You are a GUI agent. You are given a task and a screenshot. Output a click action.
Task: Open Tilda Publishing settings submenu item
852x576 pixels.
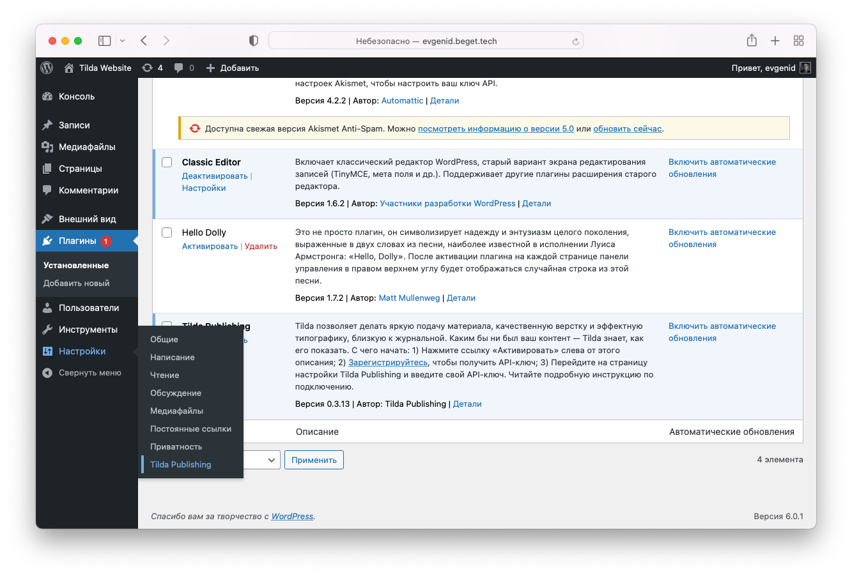point(181,464)
